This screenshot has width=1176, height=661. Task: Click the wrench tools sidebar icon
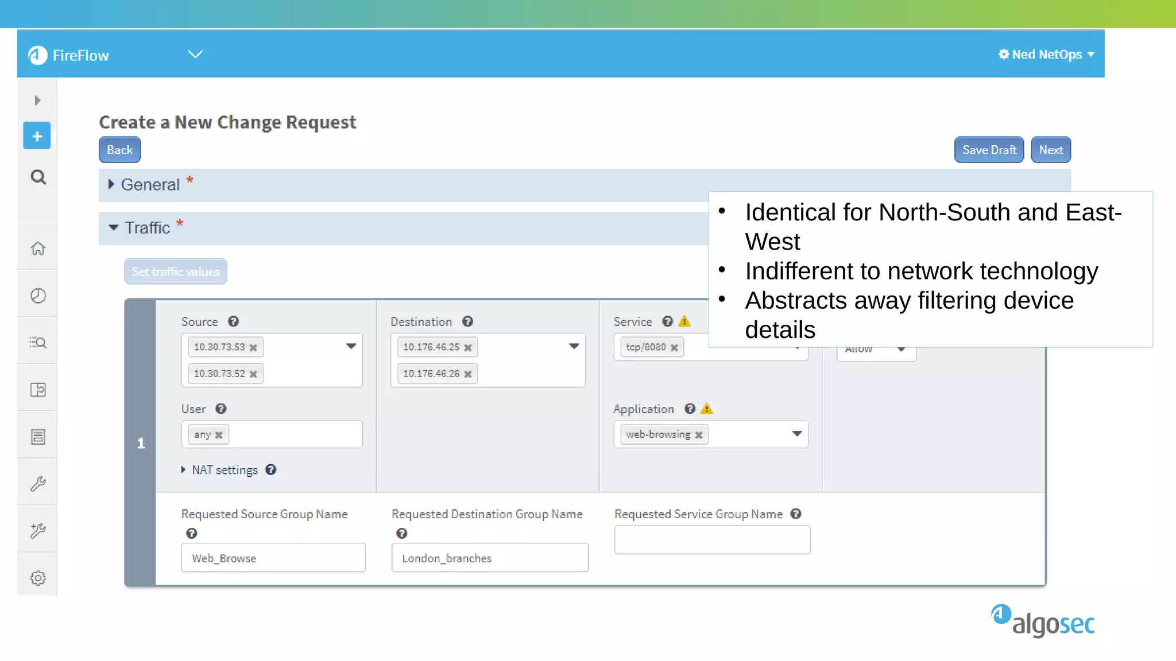coord(38,484)
